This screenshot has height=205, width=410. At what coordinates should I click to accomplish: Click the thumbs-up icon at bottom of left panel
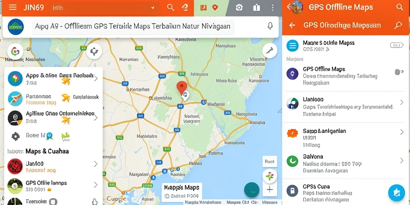point(95,202)
